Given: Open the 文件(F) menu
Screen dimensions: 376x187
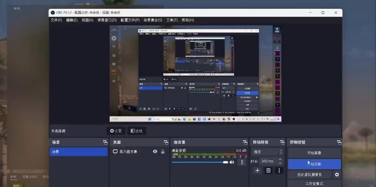Looking at the screenshot, I should (x=56, y=20).
